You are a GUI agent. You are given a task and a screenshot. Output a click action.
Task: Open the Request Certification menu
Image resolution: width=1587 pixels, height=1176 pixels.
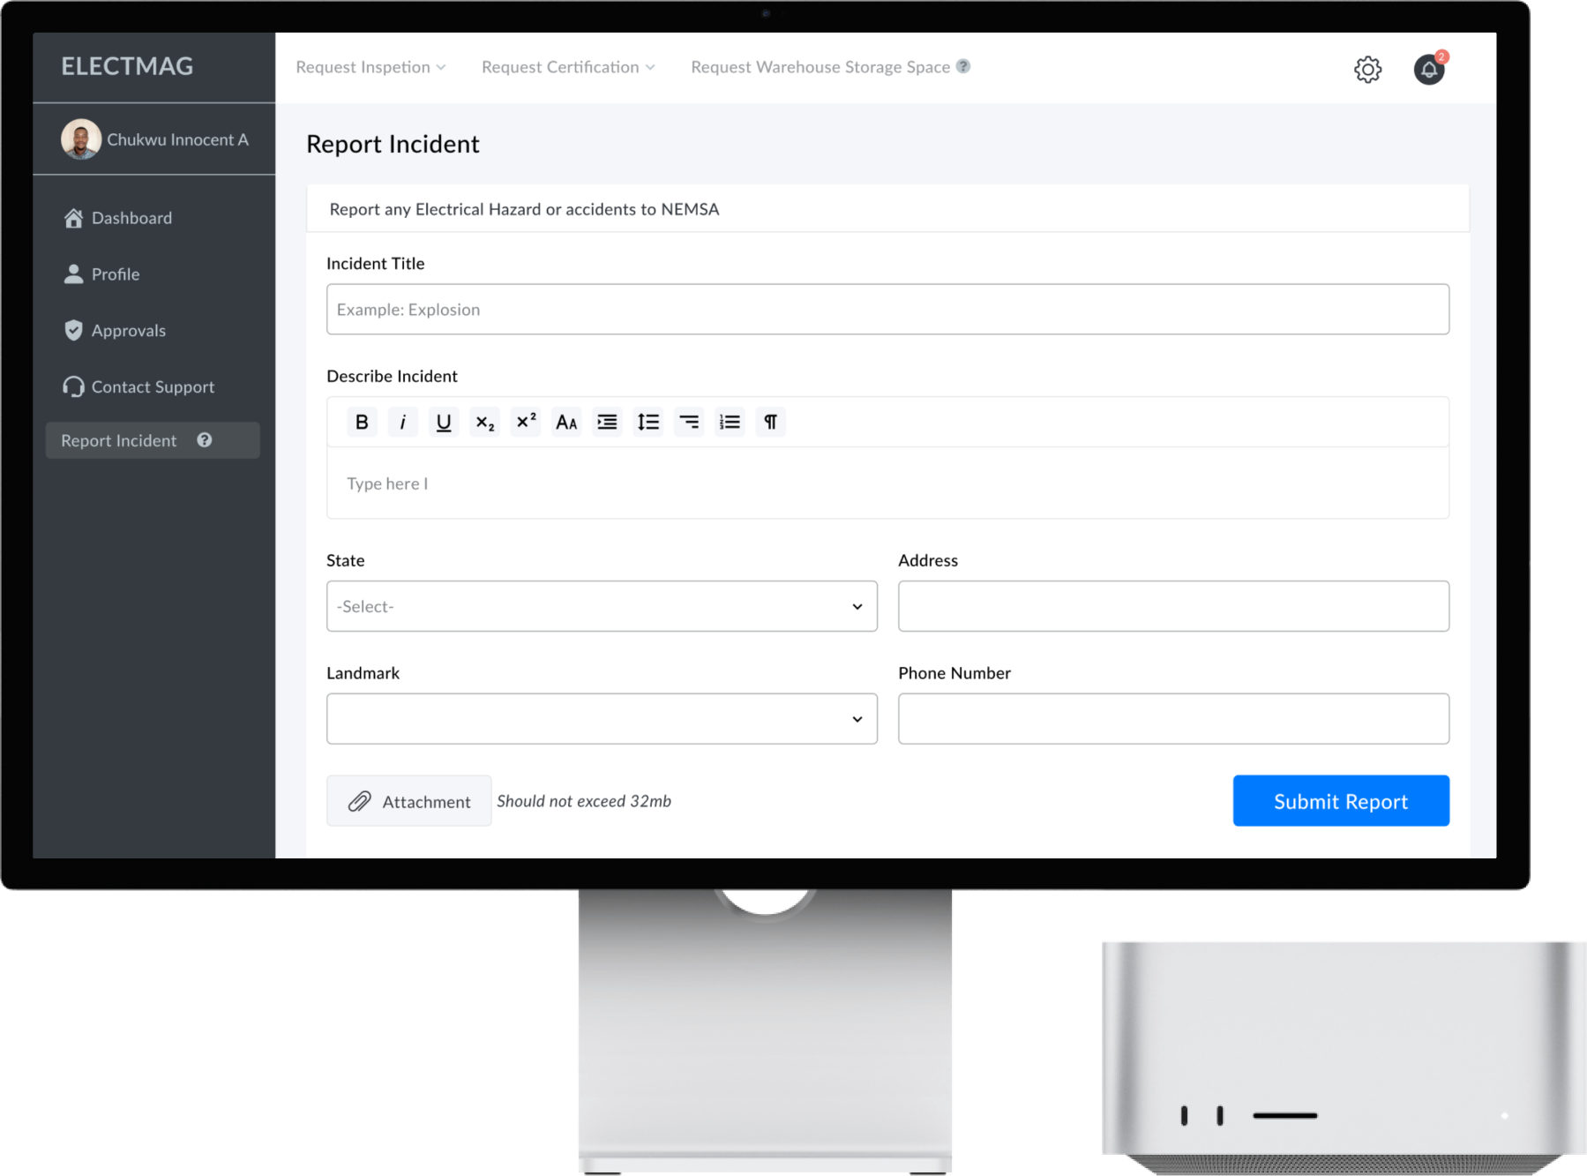click(568, 67)
